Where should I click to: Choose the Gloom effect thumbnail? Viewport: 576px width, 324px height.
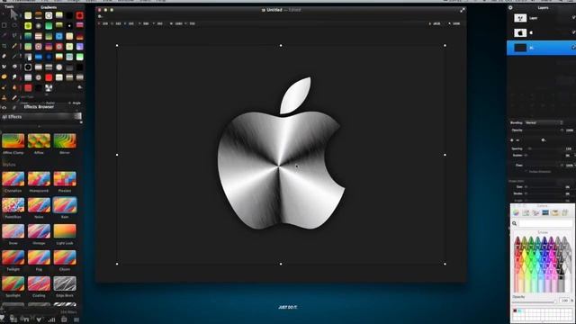65,257
